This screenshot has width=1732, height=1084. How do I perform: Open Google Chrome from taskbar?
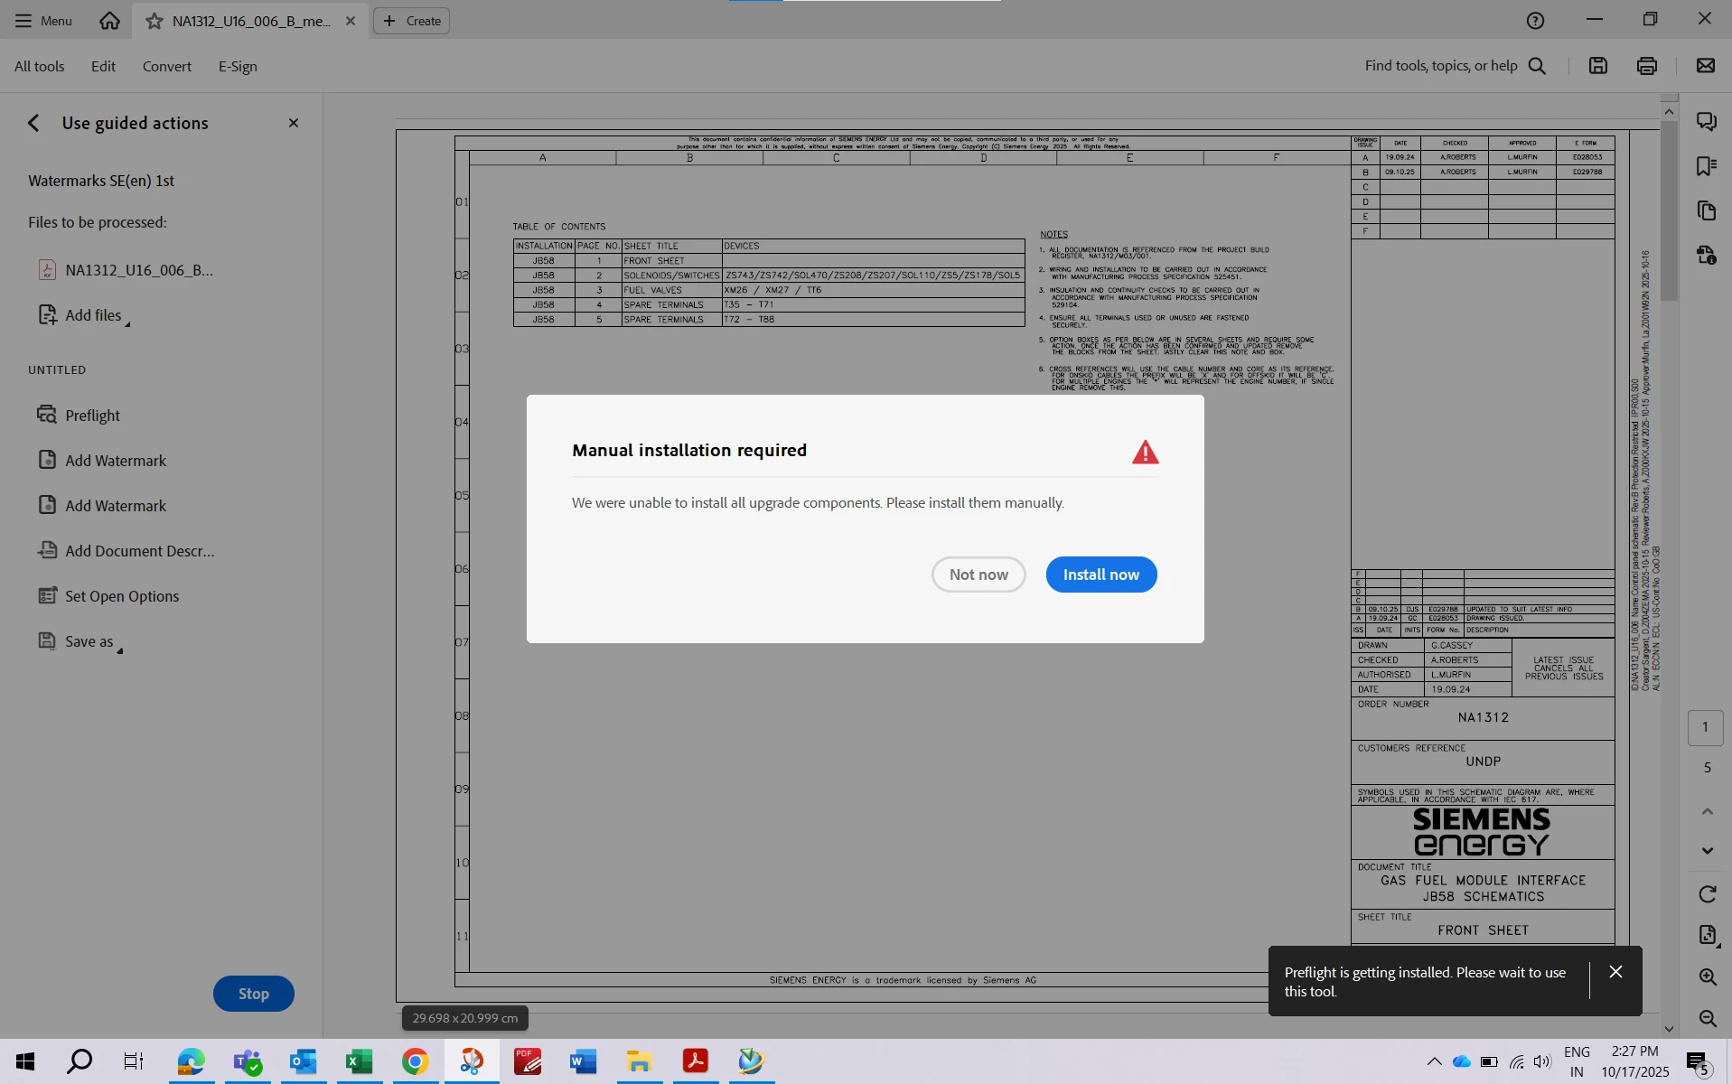[x=415, y=1061]
